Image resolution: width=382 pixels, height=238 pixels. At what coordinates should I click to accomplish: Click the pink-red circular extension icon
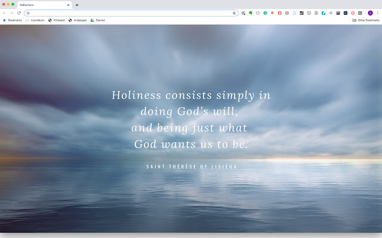pos(353,13)
